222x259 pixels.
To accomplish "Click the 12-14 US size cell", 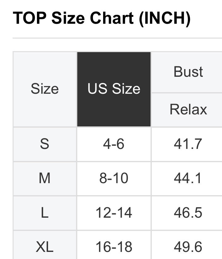I will [x=114, y=213].
